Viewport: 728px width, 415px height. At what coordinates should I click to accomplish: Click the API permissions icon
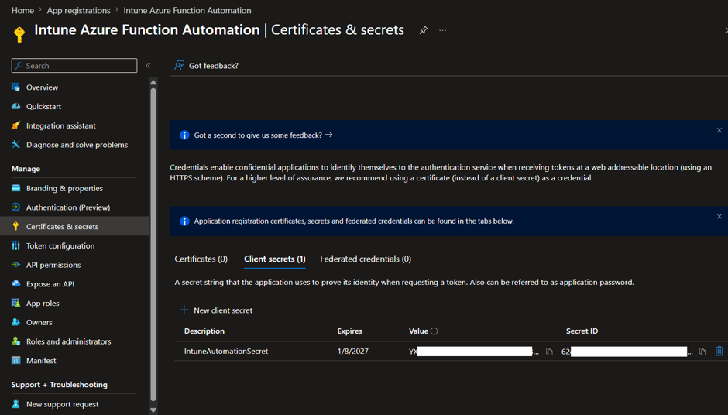15,265
